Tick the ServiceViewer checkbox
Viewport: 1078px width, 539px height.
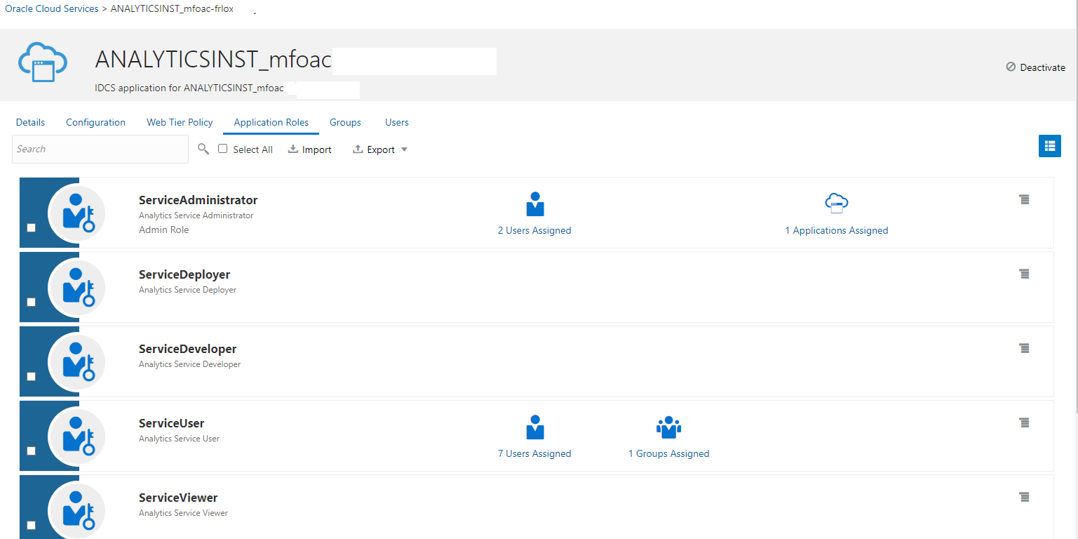pos(31,526)
